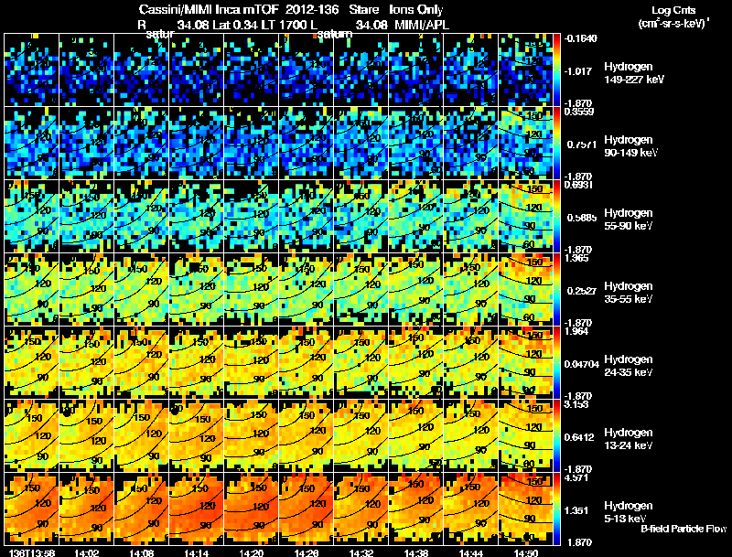
Task: Click the '4.571' colorbar maximum value
Action: 576,477
